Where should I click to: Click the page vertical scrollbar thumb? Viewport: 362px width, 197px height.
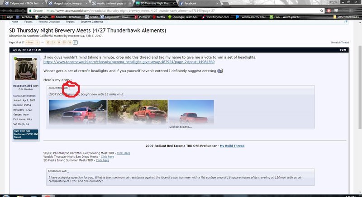pyautogui.click(x=360, y=87)
